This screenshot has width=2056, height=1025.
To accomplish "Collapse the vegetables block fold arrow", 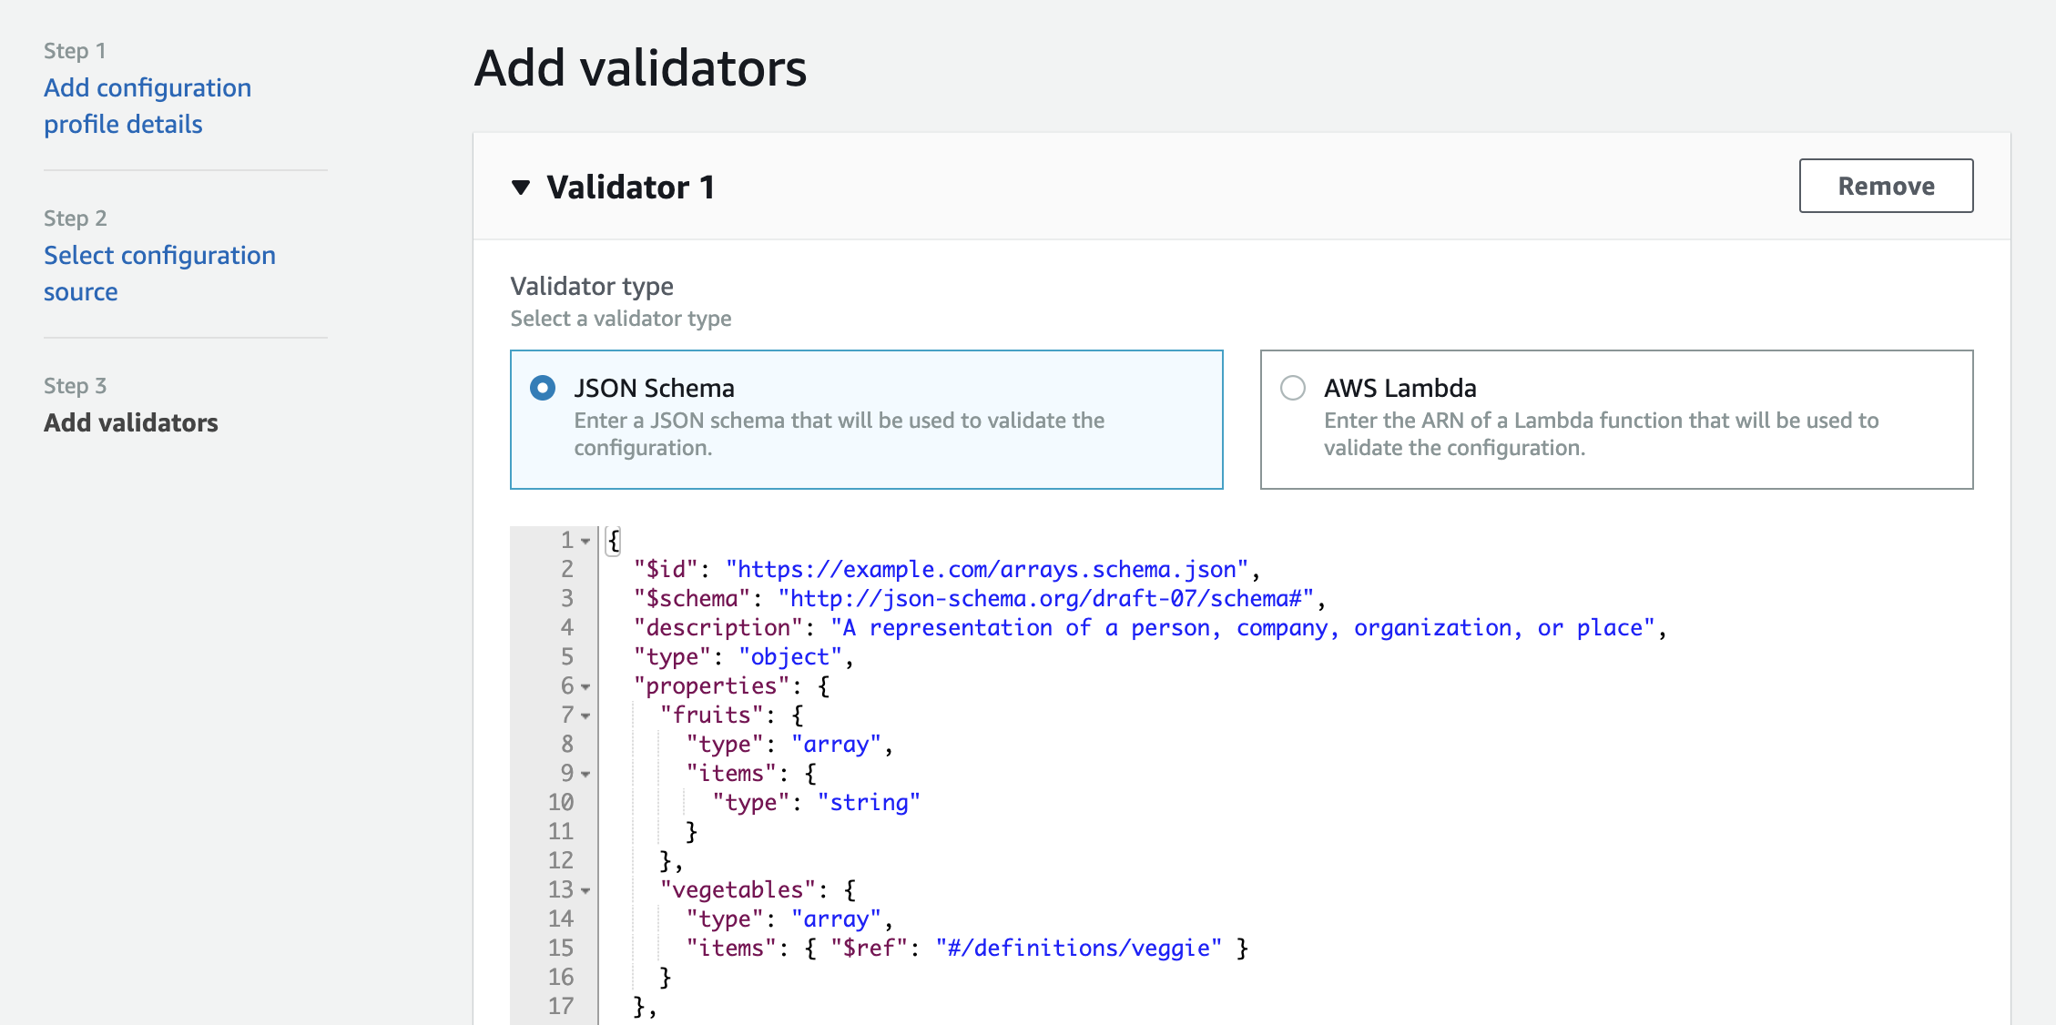I will (x=585, y=890).
